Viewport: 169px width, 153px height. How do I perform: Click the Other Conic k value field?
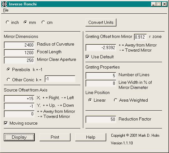tap(60, 79)
